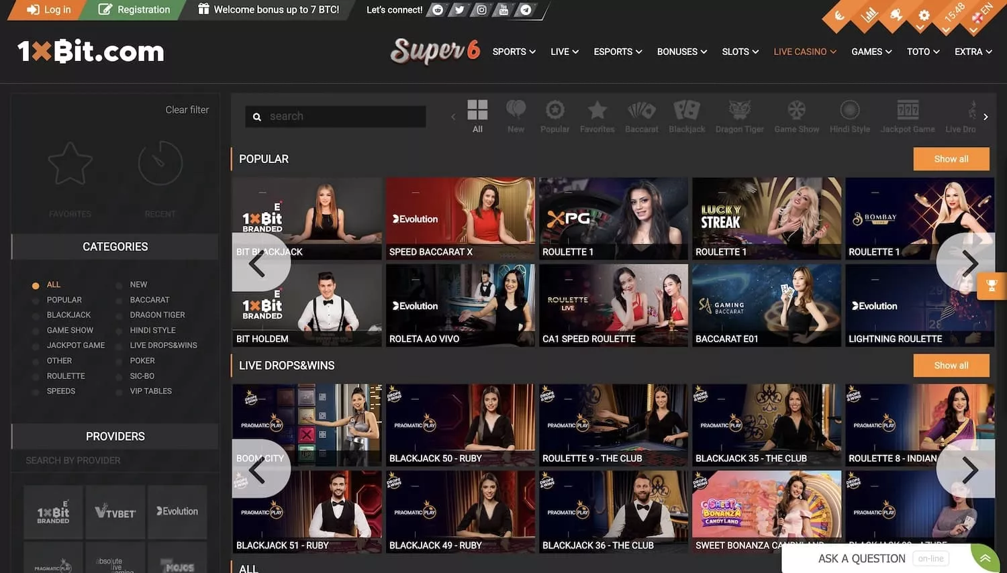Click the Clear filter link
Viewport: 1007px width, 573px height.
click(x=187, y=110)
